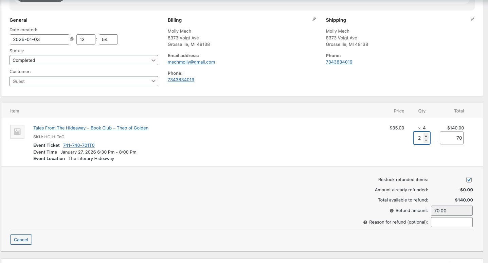Viewport: 488px width, 263px height.
Task: Toggle the Restock refunded items checkbox
Action: click(469, 180)
